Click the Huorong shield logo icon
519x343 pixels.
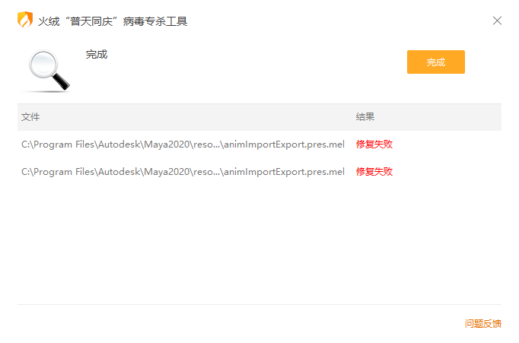(25, 20)
